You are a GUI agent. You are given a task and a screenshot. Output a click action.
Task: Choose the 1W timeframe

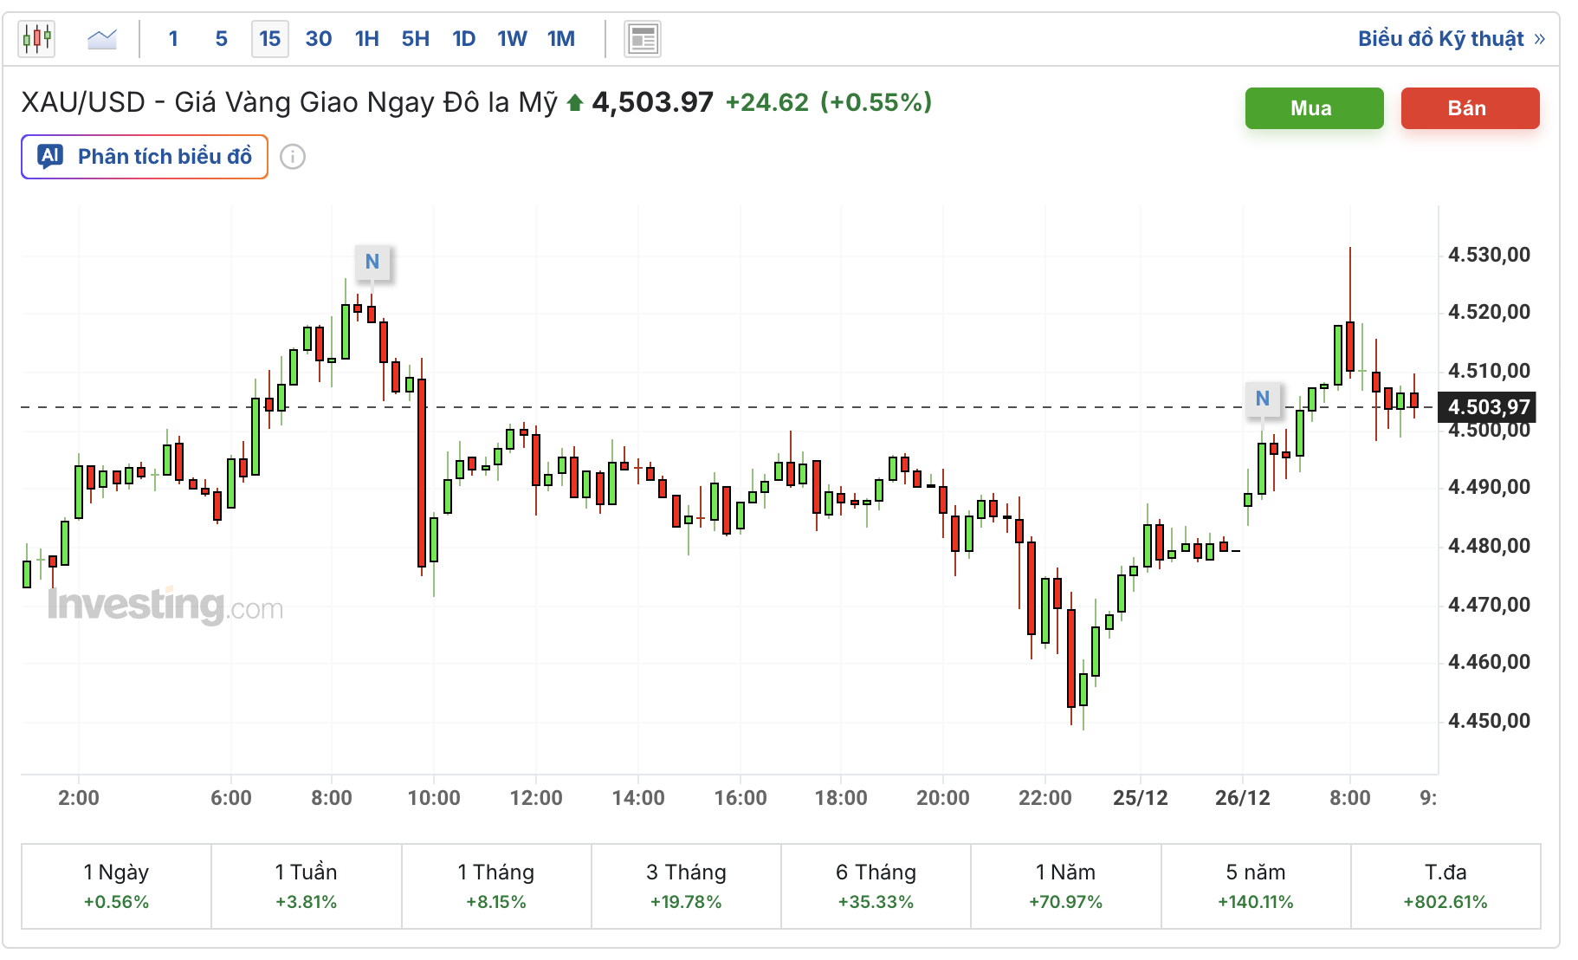point(512,39)
